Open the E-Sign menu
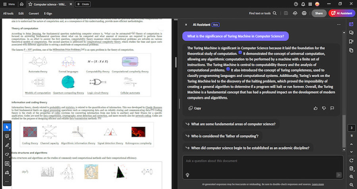The height and width of the screenshot is (189, 357). point(48,13)
